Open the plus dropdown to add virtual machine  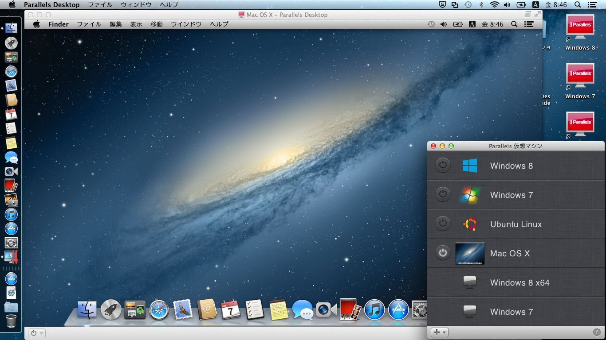click(x=440, y=332)
